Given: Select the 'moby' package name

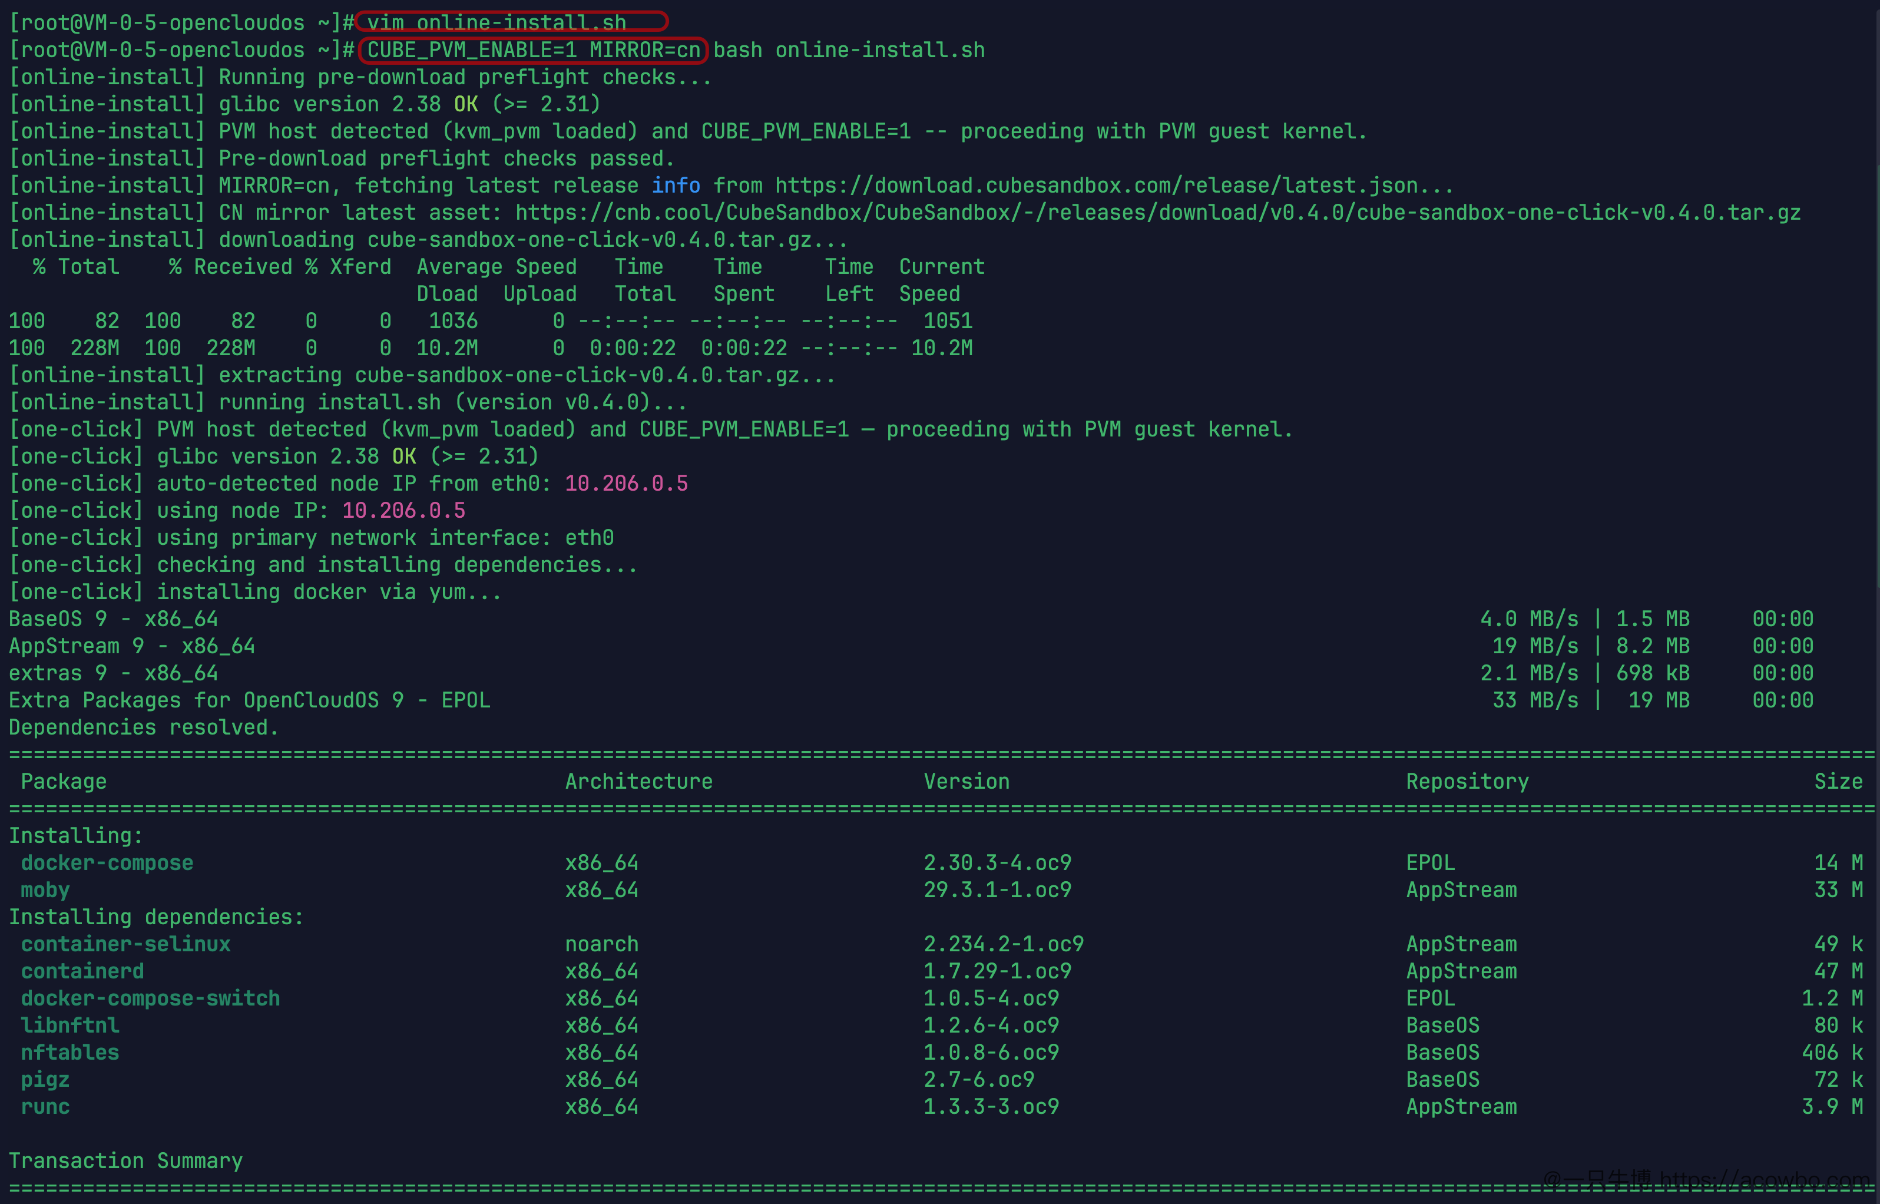Looking at the screenshot, I should click(x=45, y=889).
